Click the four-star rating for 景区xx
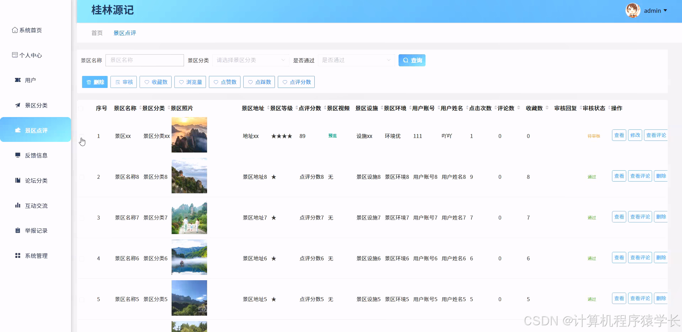The image size is (682, 332). point(281,136)
